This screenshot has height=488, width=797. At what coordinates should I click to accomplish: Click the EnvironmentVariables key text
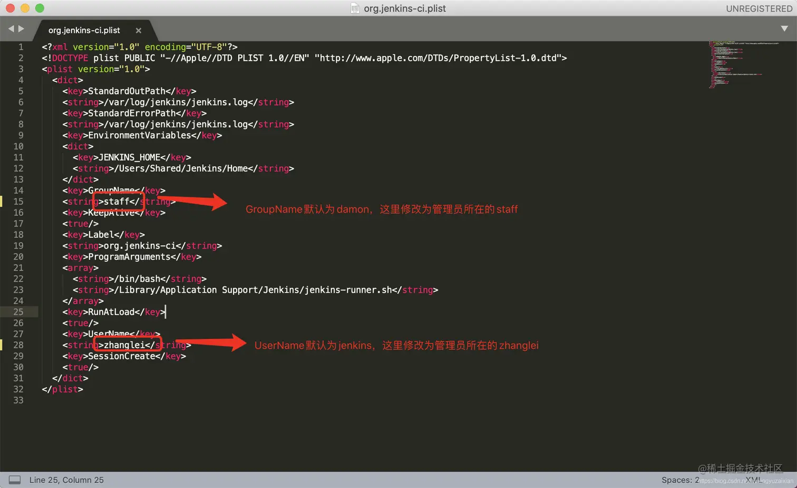click(140, 135)
